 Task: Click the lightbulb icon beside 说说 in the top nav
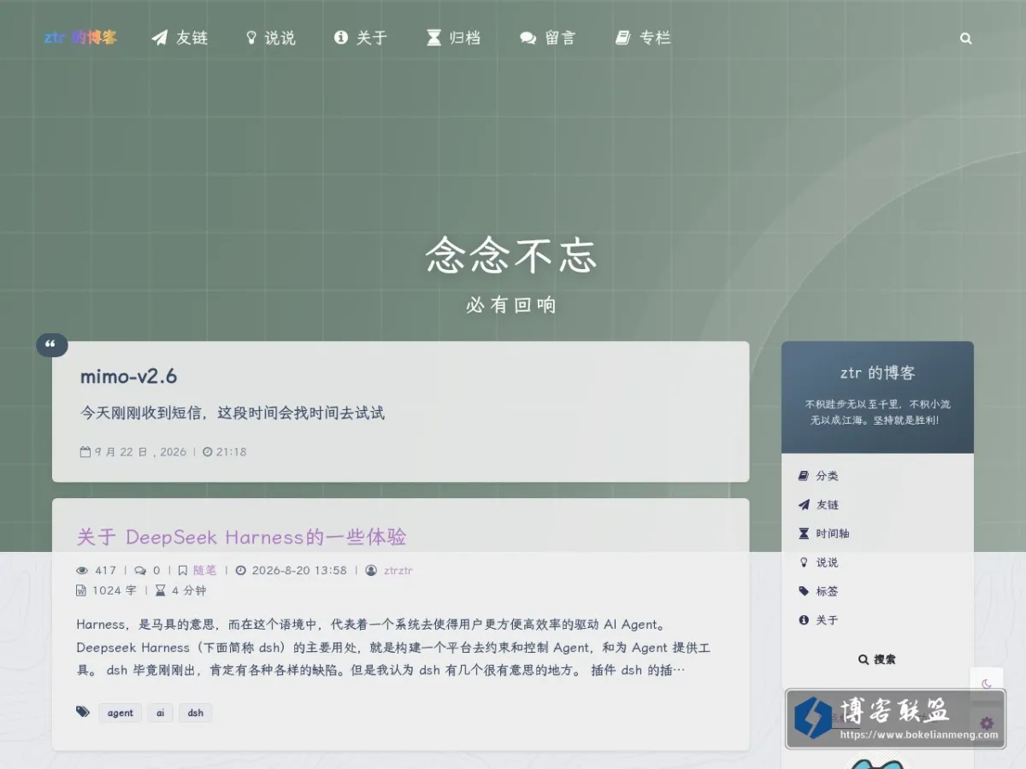251,38
